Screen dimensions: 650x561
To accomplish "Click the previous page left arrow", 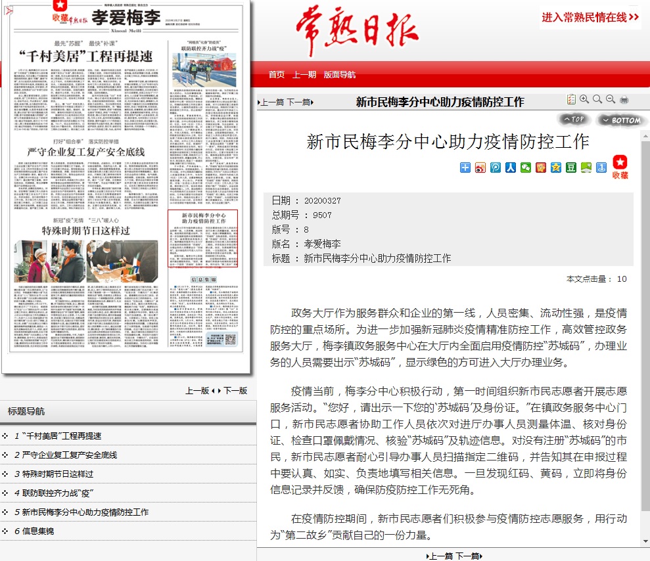I will [x=213, y=391].
